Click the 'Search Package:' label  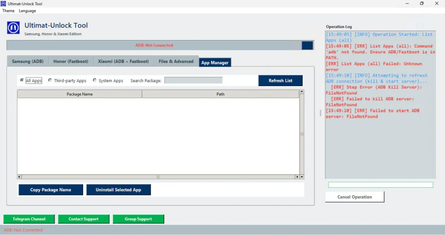146,81
